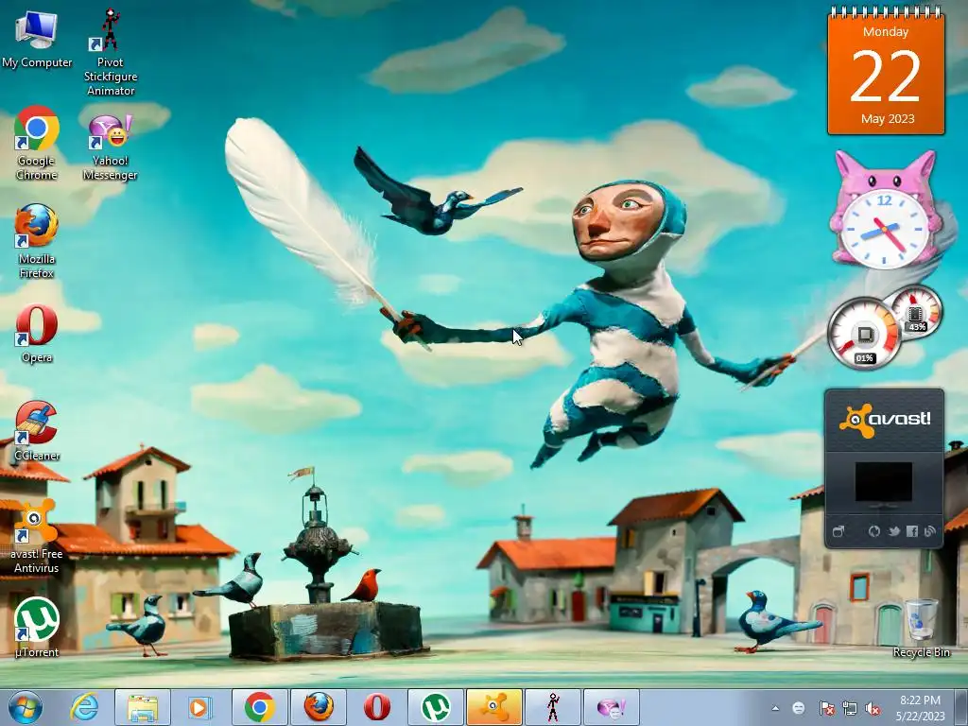968x726 pixels.
Task: Select the Recycle Bin icon
Action: (x=921, y=628)
